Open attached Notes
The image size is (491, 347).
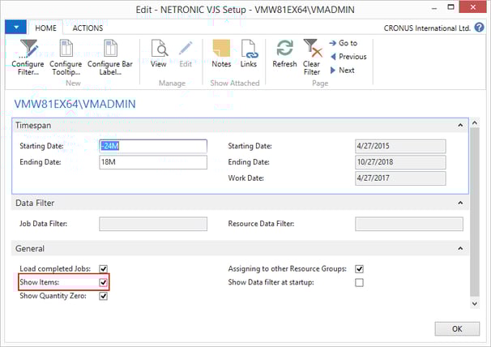[221, 54]
